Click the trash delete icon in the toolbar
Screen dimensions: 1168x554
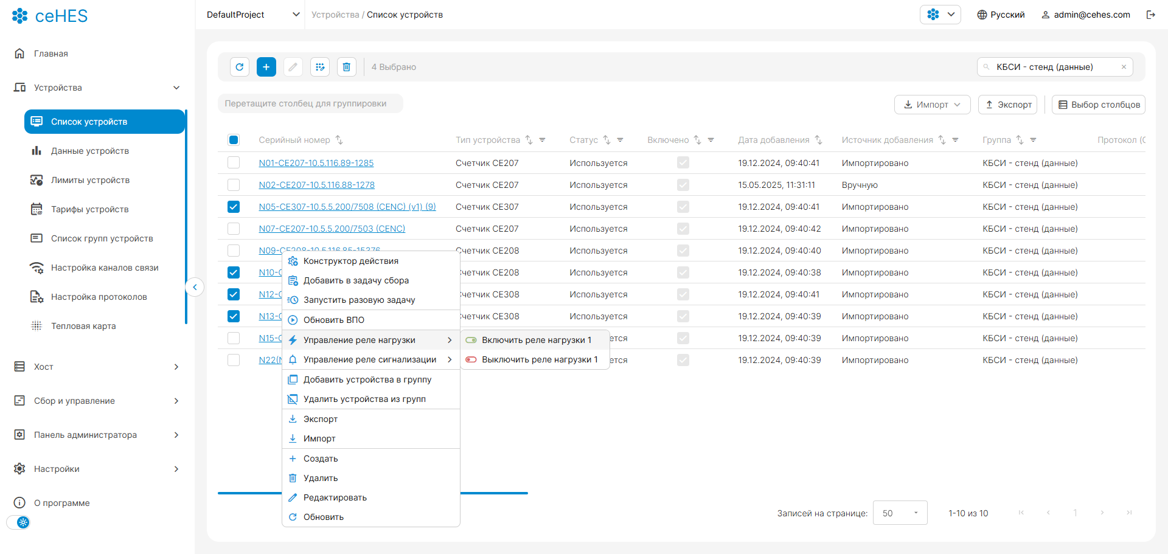pos(347,67)
